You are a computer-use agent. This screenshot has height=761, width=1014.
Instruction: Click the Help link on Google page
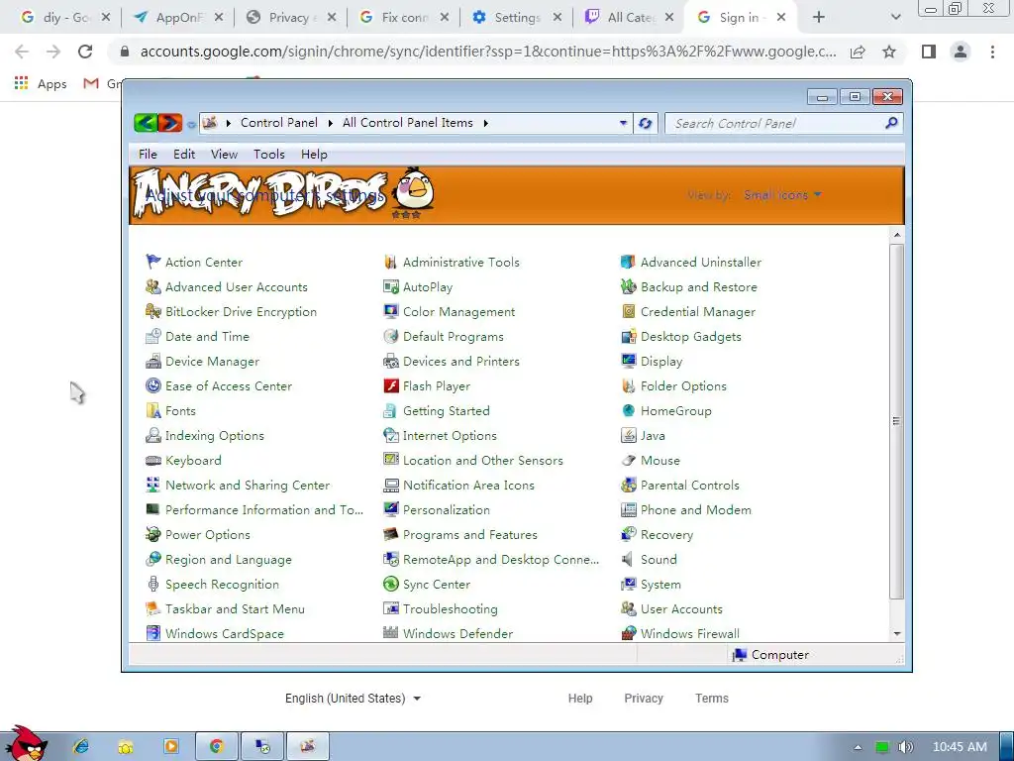[x=580, y=699]
